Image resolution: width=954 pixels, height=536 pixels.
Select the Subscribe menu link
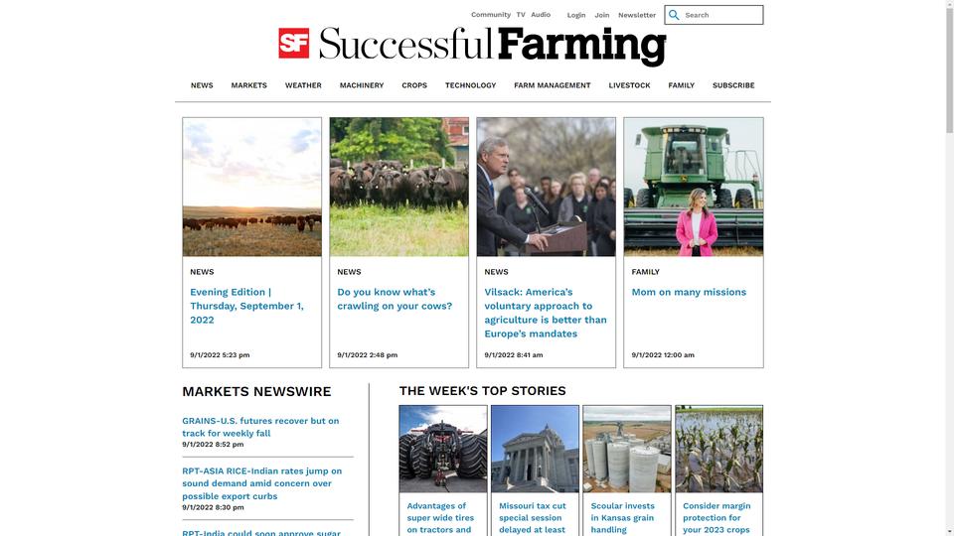click(733, 85)
